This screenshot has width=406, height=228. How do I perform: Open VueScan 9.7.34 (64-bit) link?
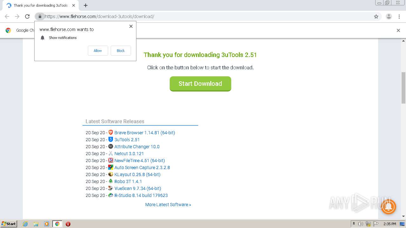pos(138,188)
